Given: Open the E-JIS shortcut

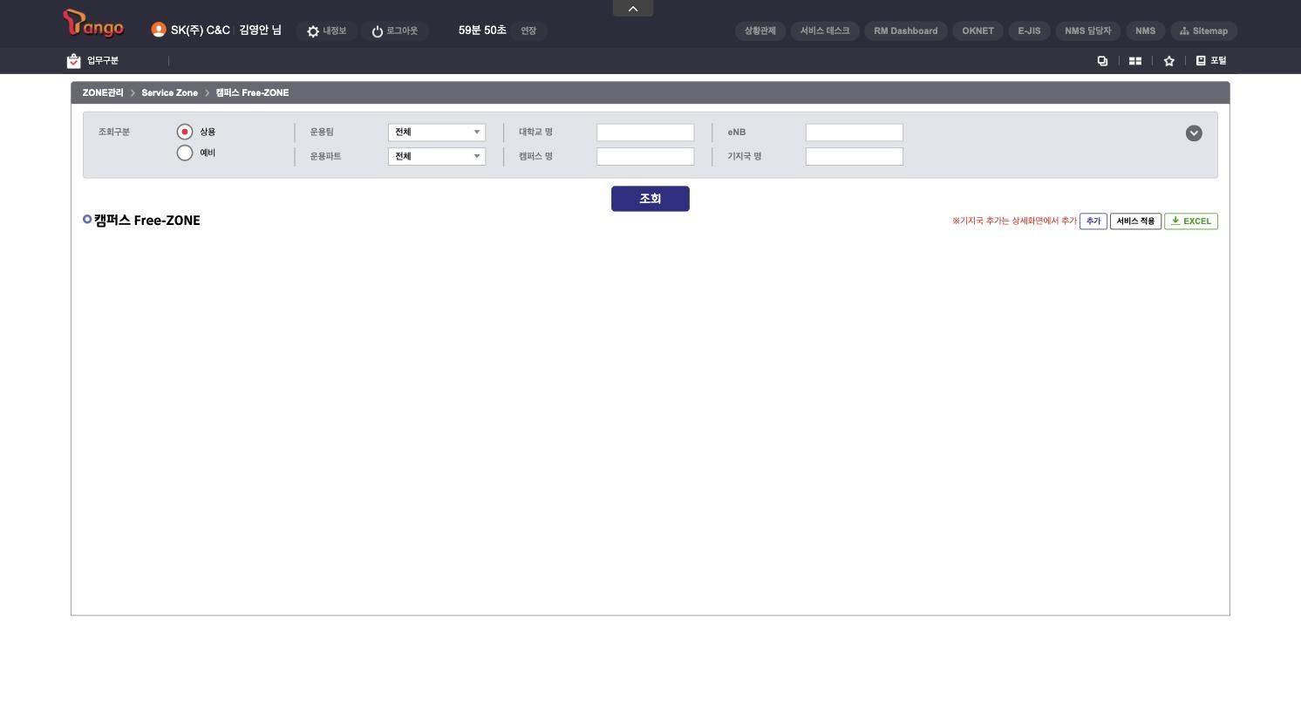Looking at the screenshot, I should [x=1030, y=31].
